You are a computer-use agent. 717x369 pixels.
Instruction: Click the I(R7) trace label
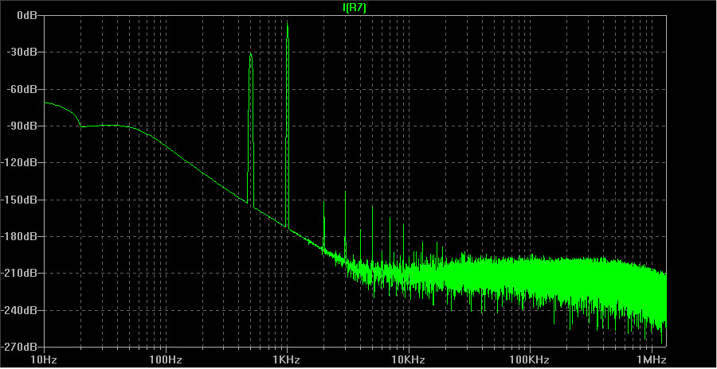coord(354,7)
